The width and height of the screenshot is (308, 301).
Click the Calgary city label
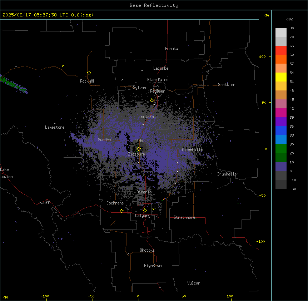[x=143, y=216]
